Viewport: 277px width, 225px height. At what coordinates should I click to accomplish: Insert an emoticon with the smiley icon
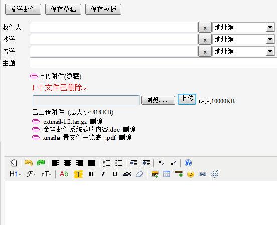tap(191, 174)
